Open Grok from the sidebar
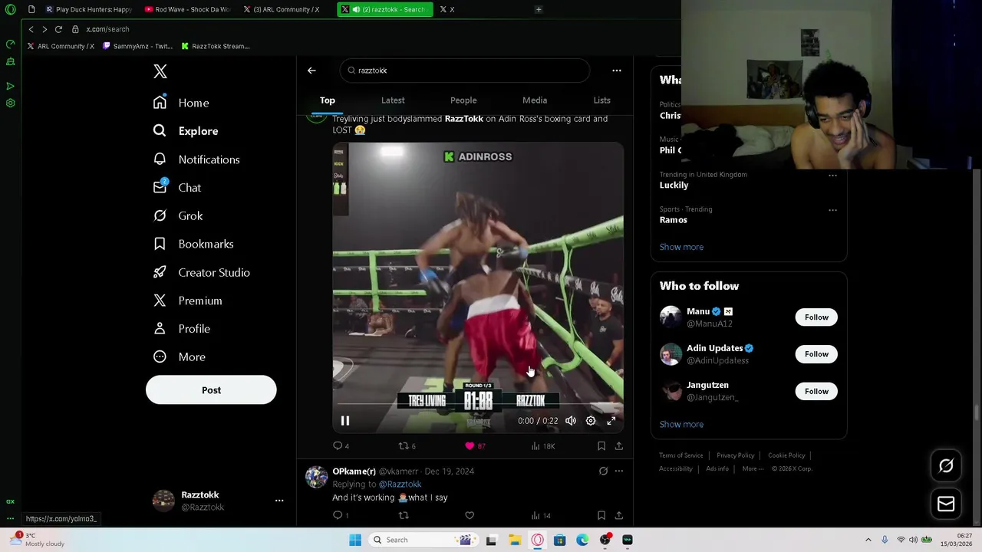The height and width of the screenshot is (552, 982). point(178,216)
